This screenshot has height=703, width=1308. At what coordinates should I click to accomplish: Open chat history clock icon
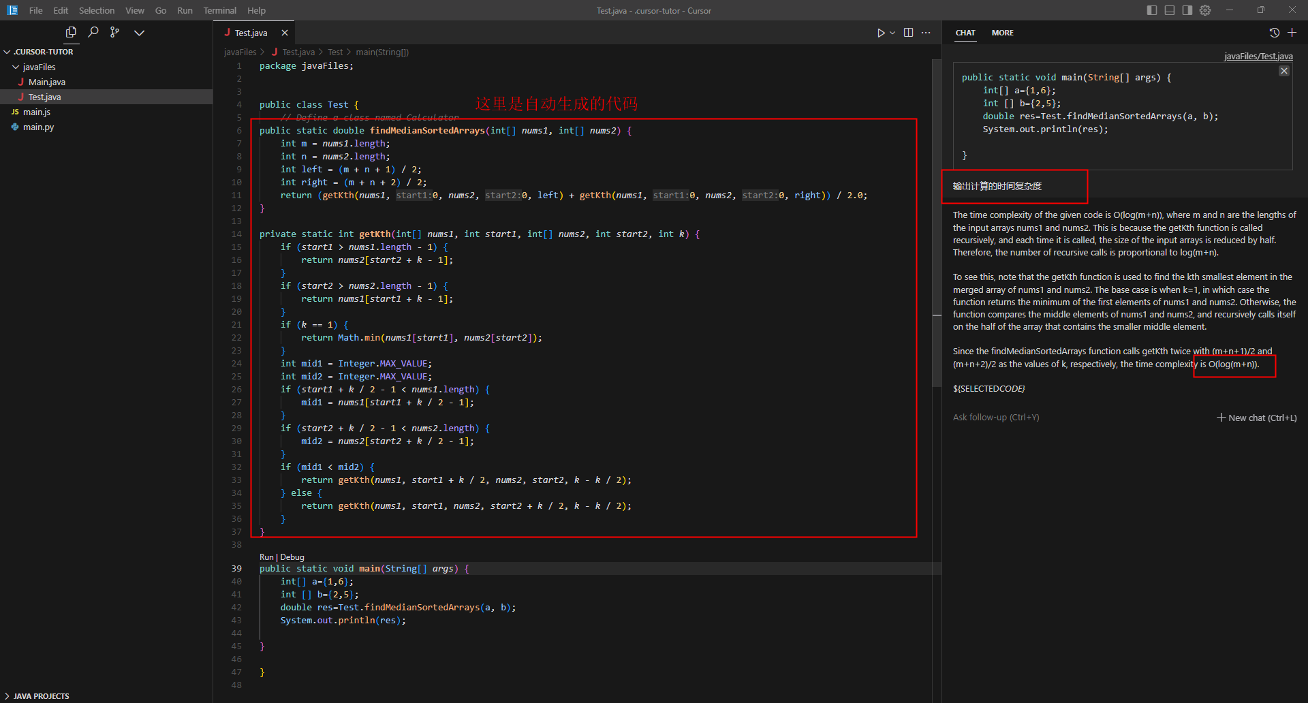pyautogui.click(x=1275, y=33)
